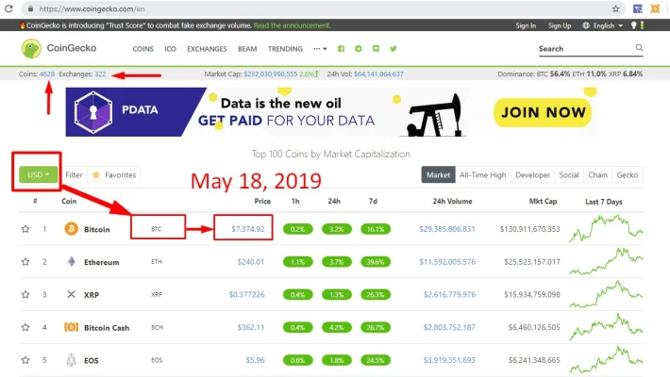Open the ICO menu item
The image size is (670, 377).
[x=170, y=49]
